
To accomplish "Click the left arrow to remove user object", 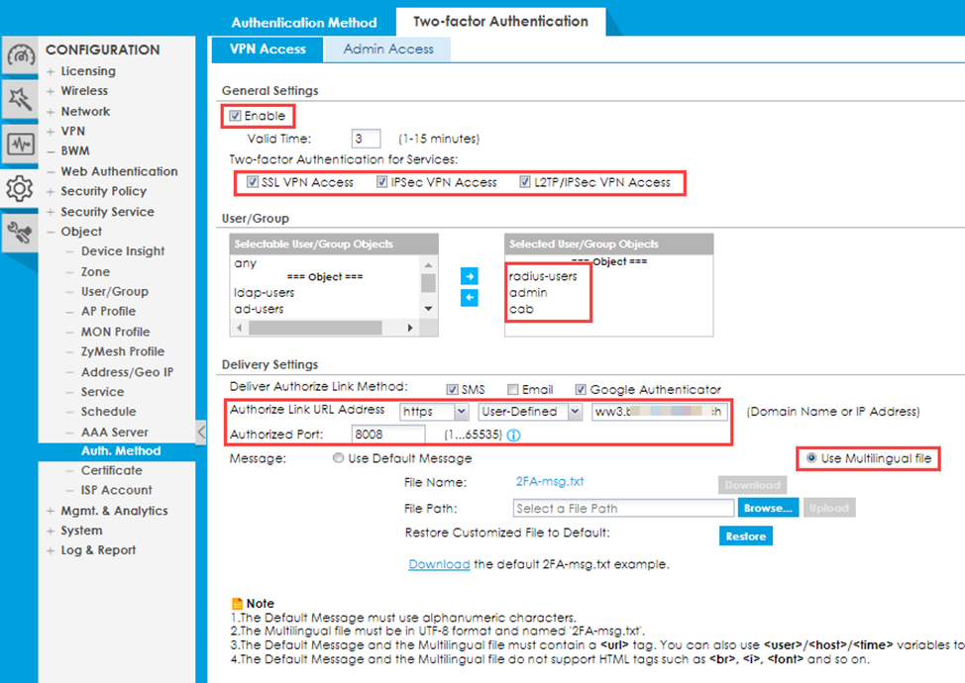I will [x=470, y=297].
